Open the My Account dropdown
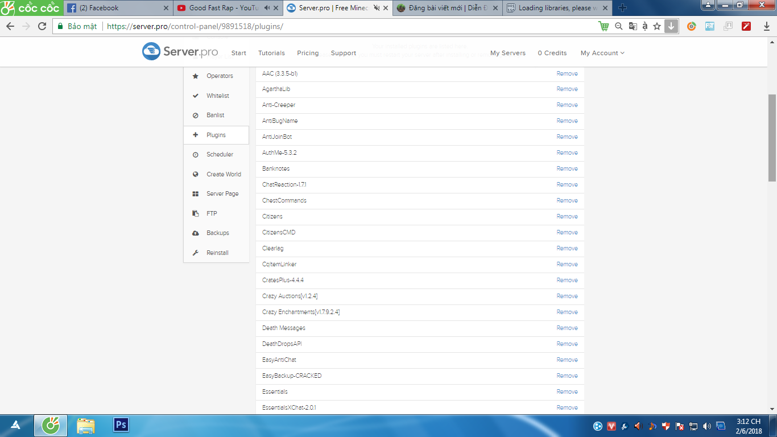 pos(602,53)
